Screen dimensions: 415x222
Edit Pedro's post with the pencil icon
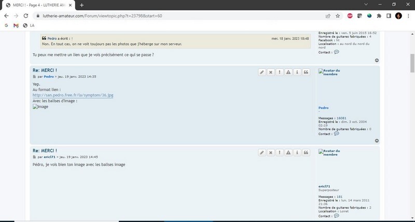pyautogui.click(x=262, y=72)
